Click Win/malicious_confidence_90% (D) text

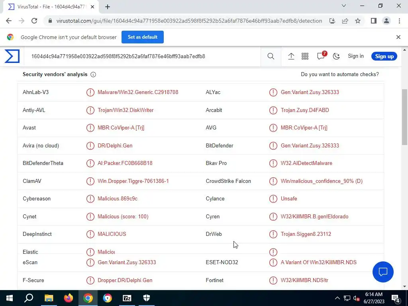[322, 181]
